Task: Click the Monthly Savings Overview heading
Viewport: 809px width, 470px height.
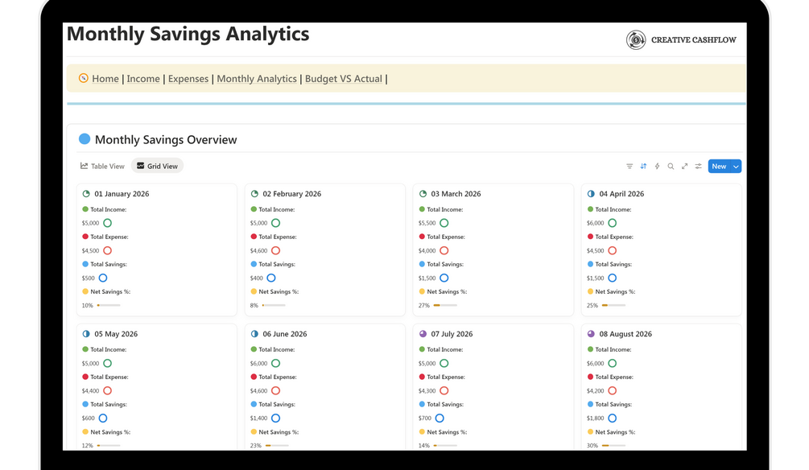Action: coord(166,139)
